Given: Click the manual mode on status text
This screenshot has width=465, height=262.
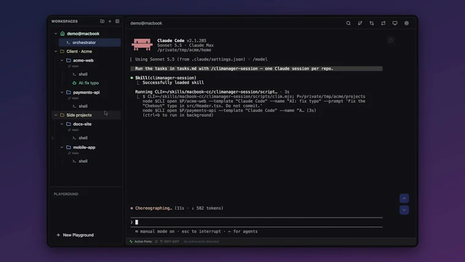Looking at the screenshot, I should (157, 231).
